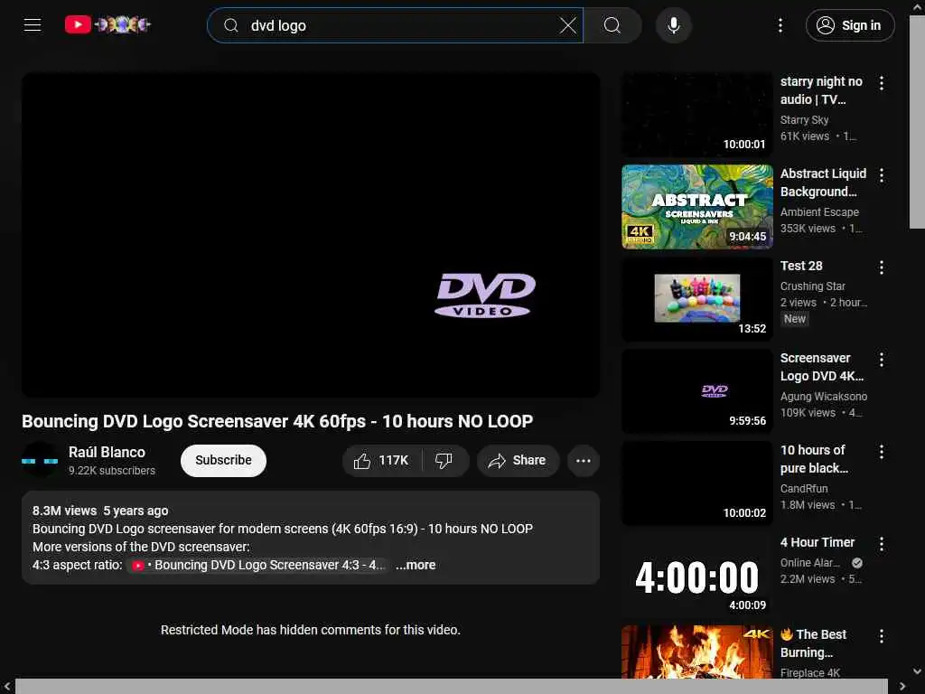This screenshot has height=694, width=925.
Task: Like the video with the thumbs up
Action: coord(382,460)
